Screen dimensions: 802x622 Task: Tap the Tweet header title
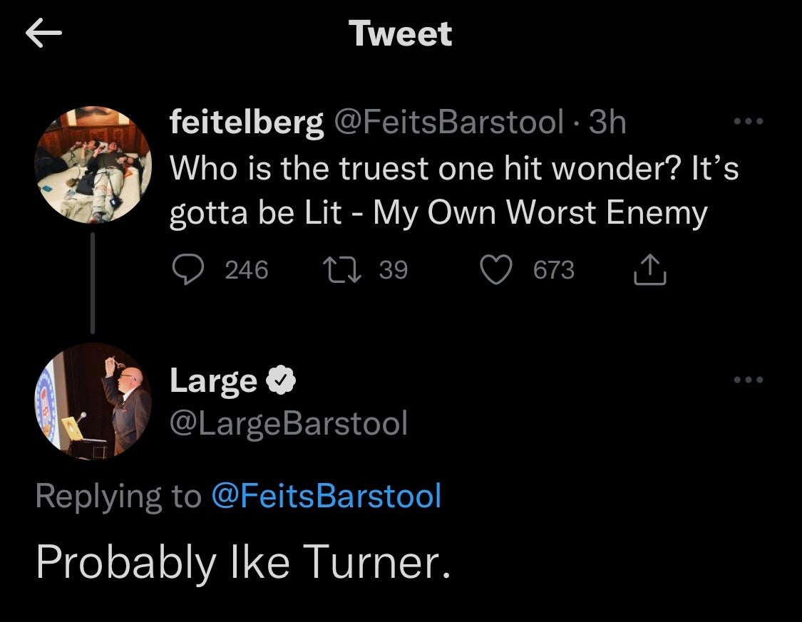click(401, 33)
